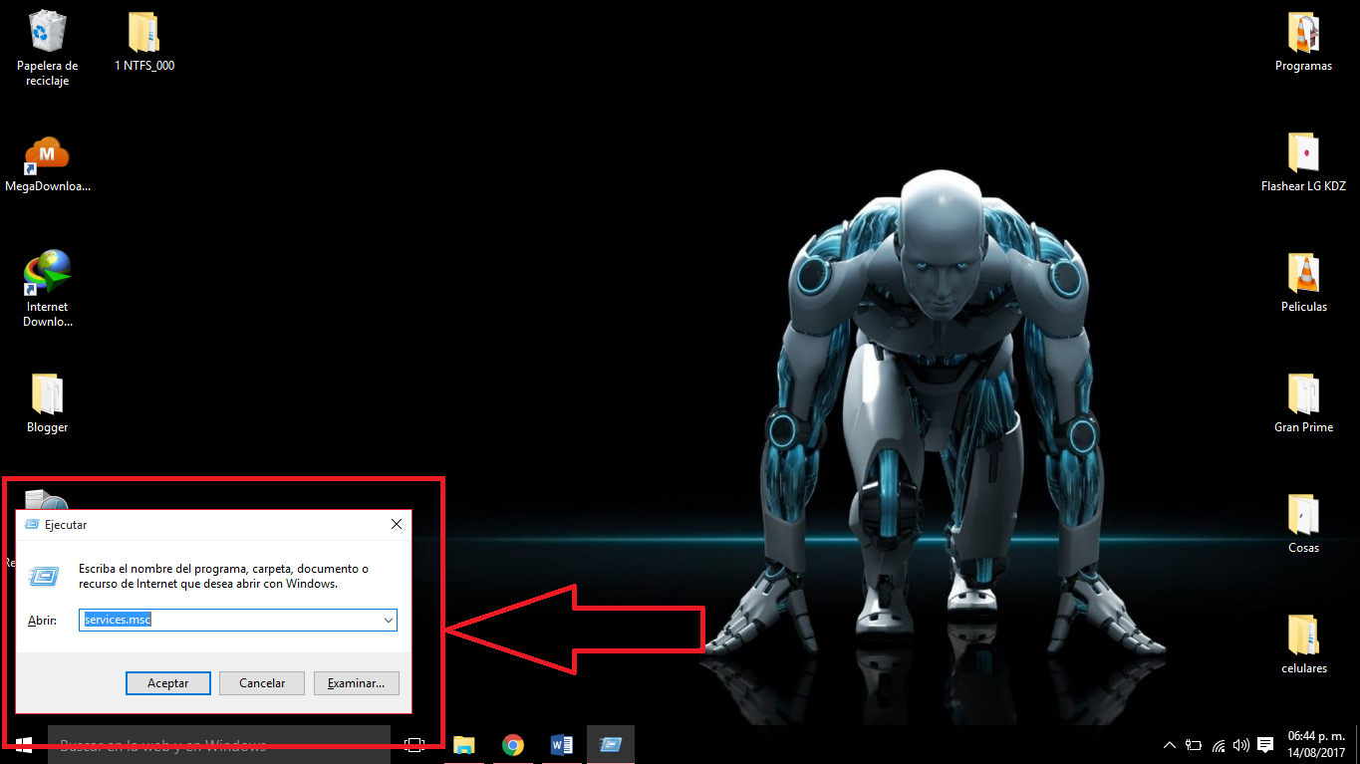Open the Papelera de reciclaje desktop icon

(x=47, y=48)
